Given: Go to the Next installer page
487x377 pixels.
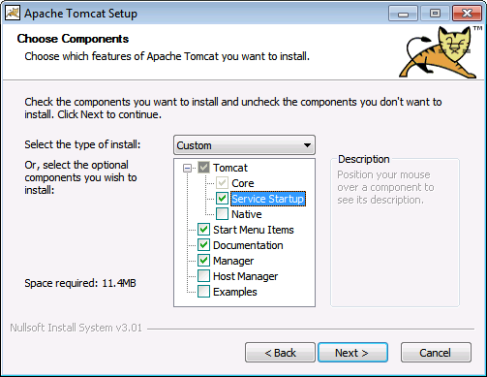Looking at the screenshot, I should (352, 353).
